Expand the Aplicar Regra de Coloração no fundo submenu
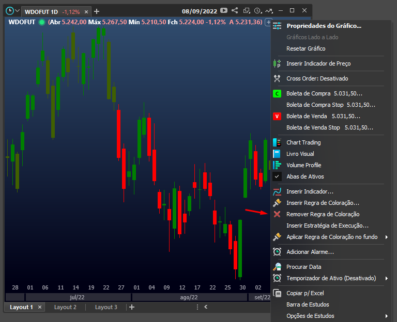The image size is (397, 322). tap(386, 237)
